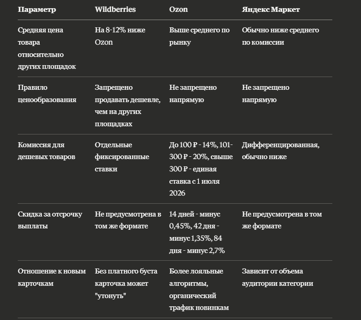Viewport: 361px width, 320px height.
Task: Click 'Обычно ниже среднего по комиссии' cell
Action: click(x=280, y=36)
